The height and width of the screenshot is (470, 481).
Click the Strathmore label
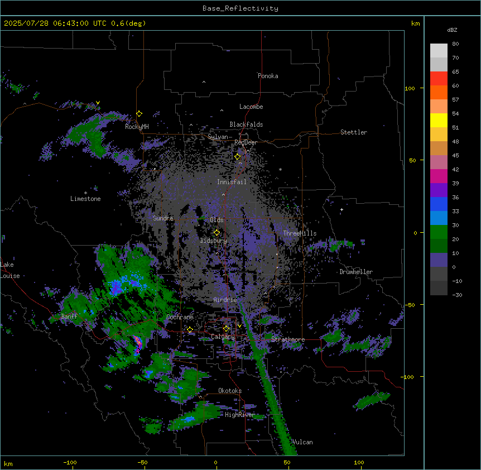pyautogui.click(x=288, y=339)
